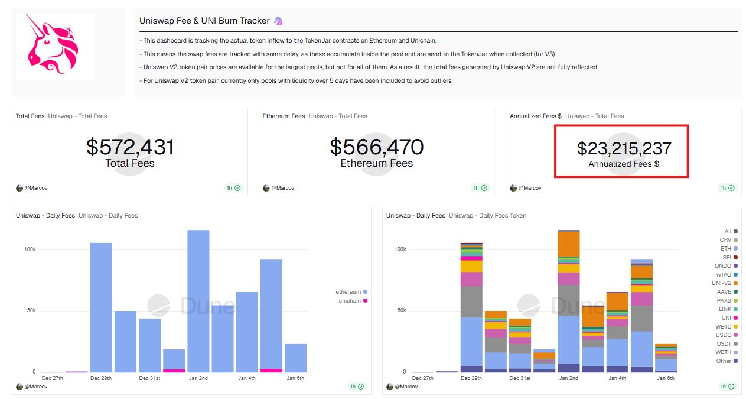Click the Marcov avatar under Daily Fees Token chart
This screenshot has width=746, height=399.
(x=390, y=387)
